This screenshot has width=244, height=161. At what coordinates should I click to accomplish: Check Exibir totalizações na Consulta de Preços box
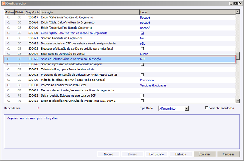coord(142,101)
